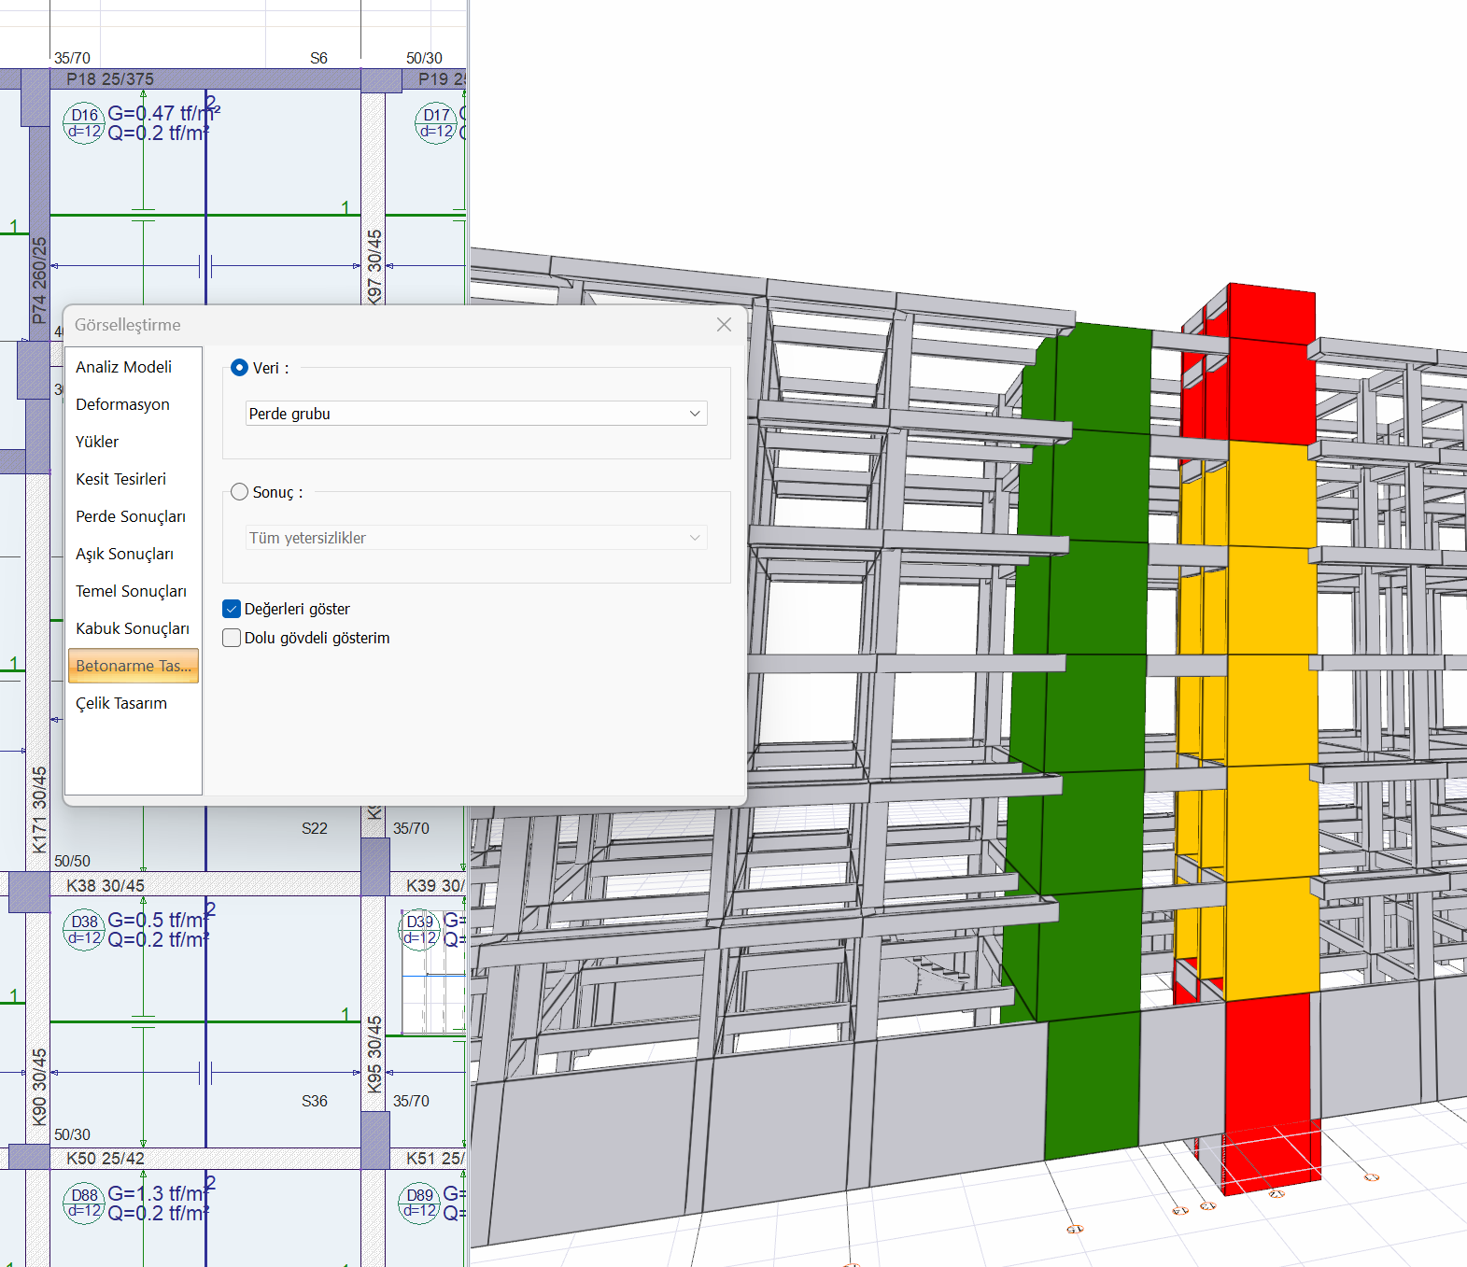Click the D16 slab marker circle
Viewport: 1467px width, 1267px height.
pos(84,122)
